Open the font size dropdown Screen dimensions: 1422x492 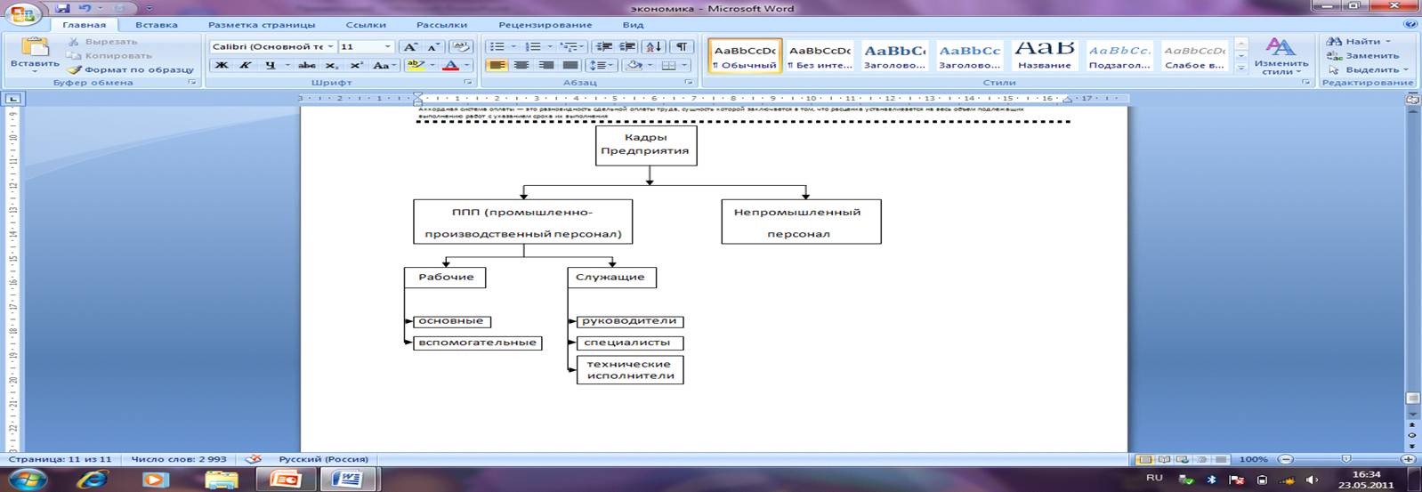pyautogui.click(x=387, y=46)
